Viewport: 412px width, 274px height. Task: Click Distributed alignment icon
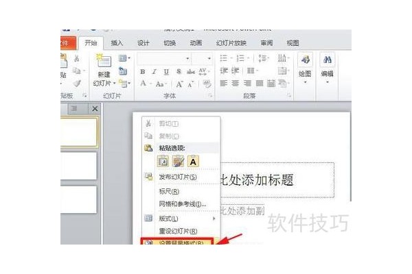(x=271, y=84)
